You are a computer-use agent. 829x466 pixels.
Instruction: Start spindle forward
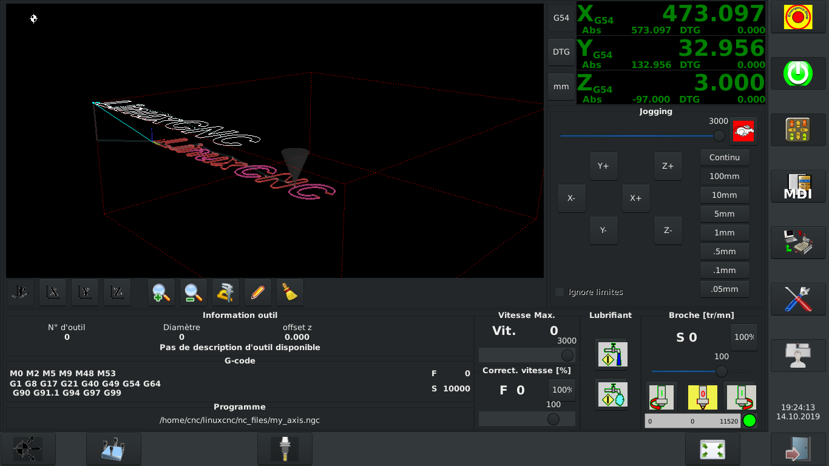pyautogui.click(x=740, y=397)
